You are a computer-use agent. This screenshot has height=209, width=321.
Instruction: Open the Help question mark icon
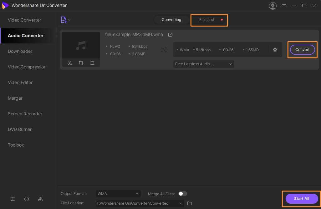(x=27, y=199)
